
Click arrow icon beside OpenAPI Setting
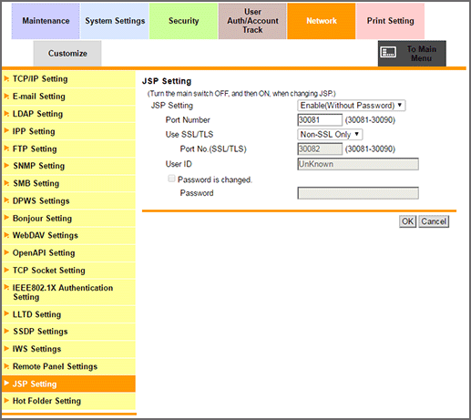6,252
